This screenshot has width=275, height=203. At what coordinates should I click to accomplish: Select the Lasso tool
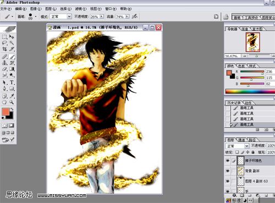pos(4,43)
